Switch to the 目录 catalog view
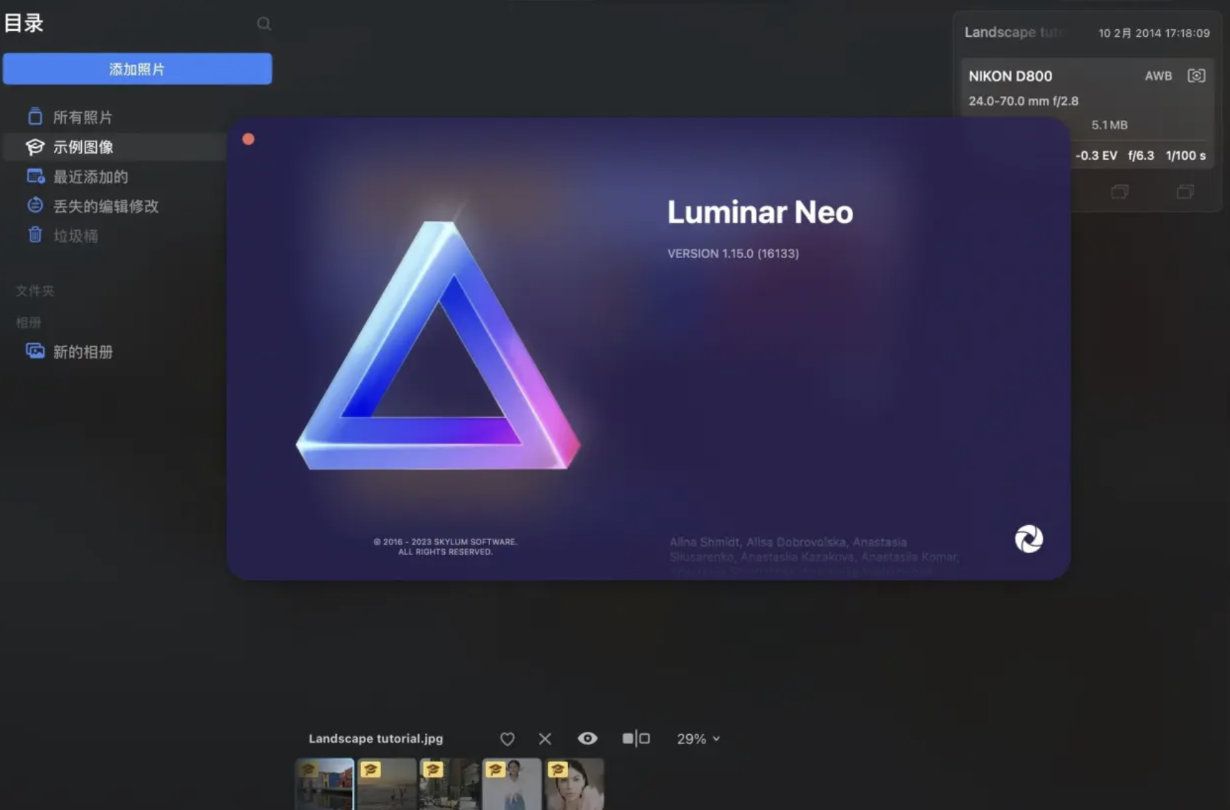Image resolution: width=1230 pixels, height=810 pixels. tap(23, 23)
